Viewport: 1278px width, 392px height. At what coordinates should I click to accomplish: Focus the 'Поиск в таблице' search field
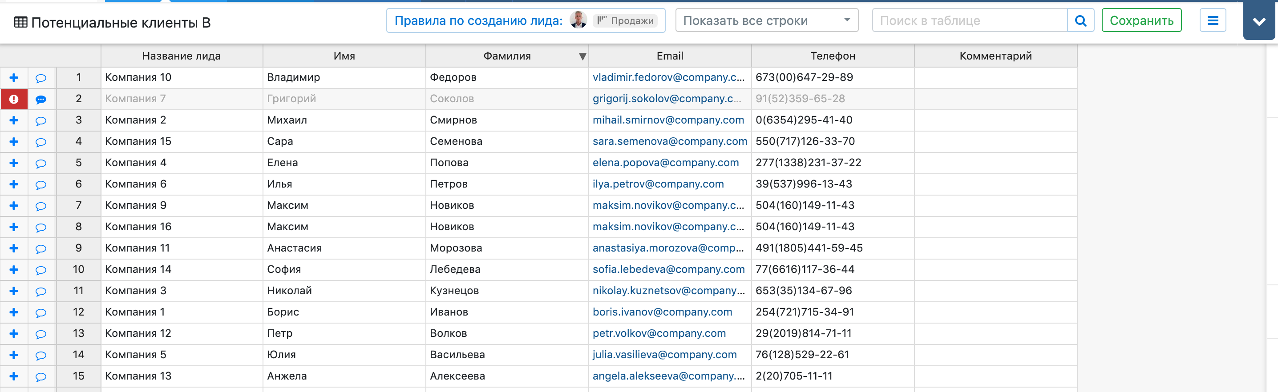[969, 21]
